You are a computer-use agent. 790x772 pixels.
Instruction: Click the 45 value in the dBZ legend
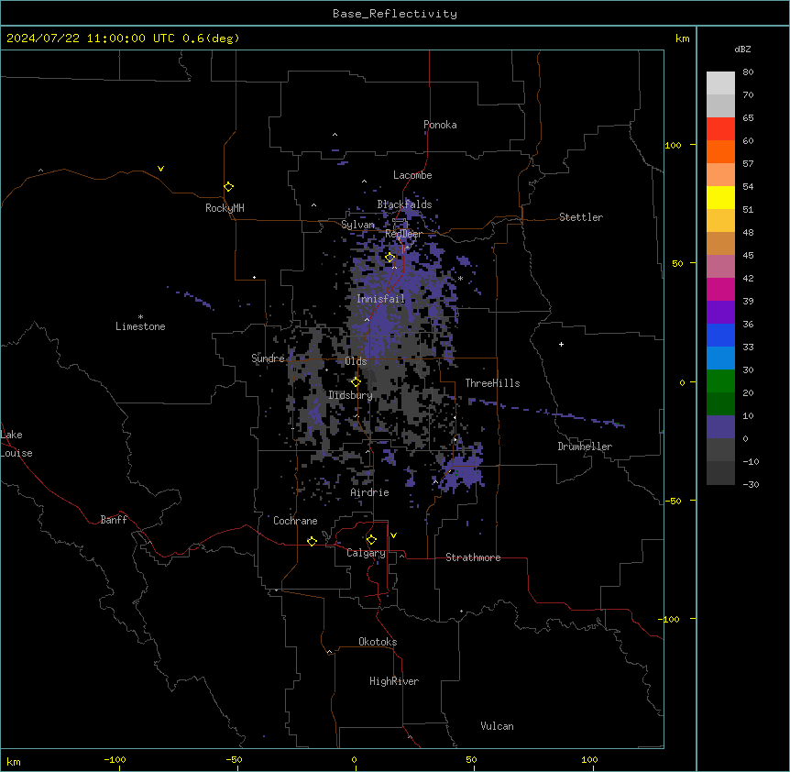(x=748, y=256)
